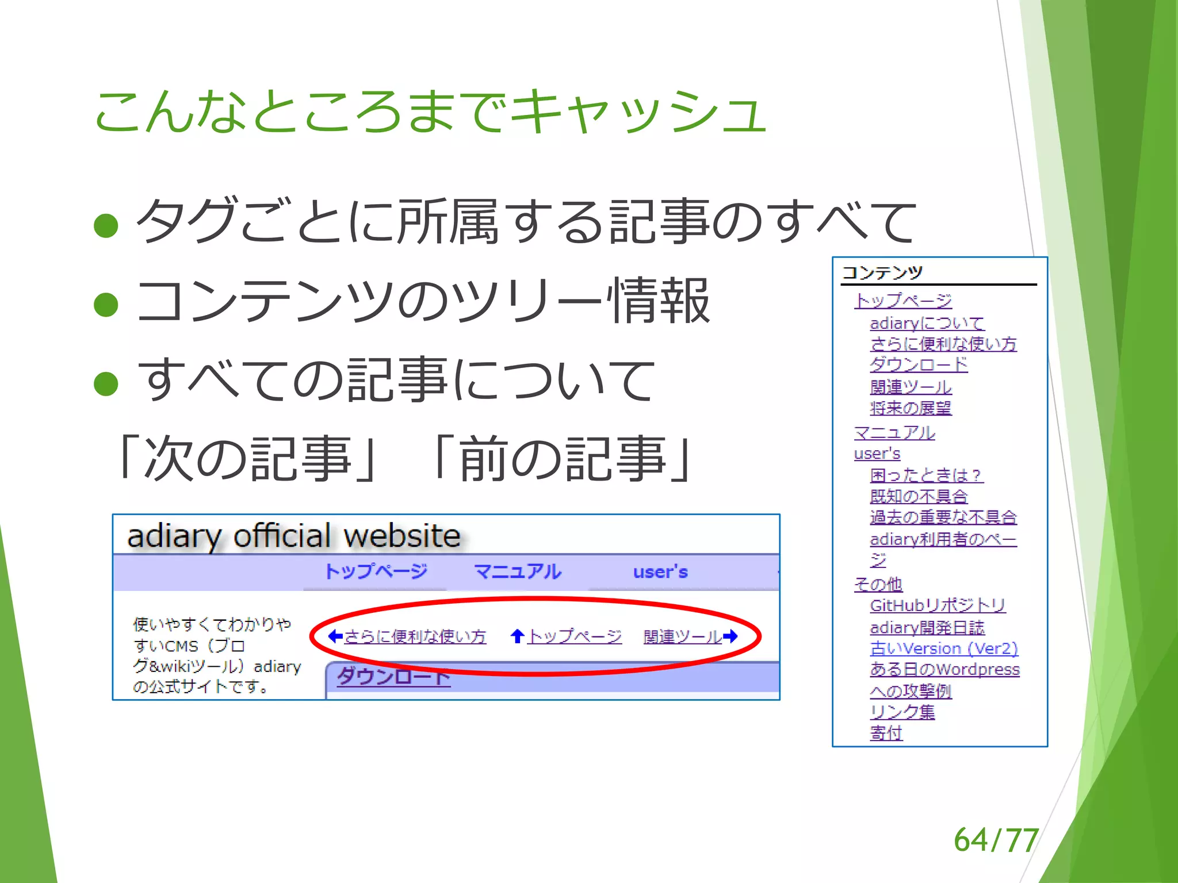Select the user's tab in the site header

coord(660,572)
